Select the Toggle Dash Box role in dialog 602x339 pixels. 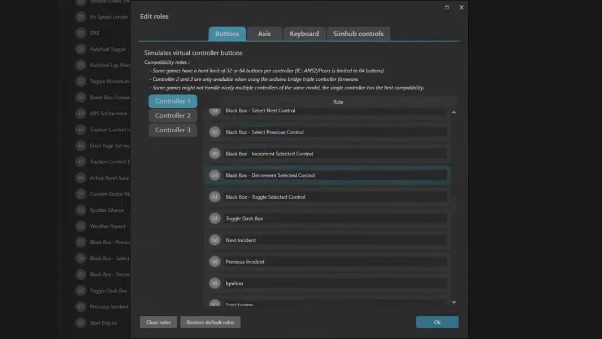click(335, 219)
